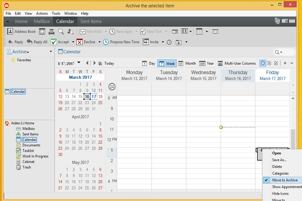Open the New Appt dropdown arrow
Screen dimensions: 302x201
(136, 32)
